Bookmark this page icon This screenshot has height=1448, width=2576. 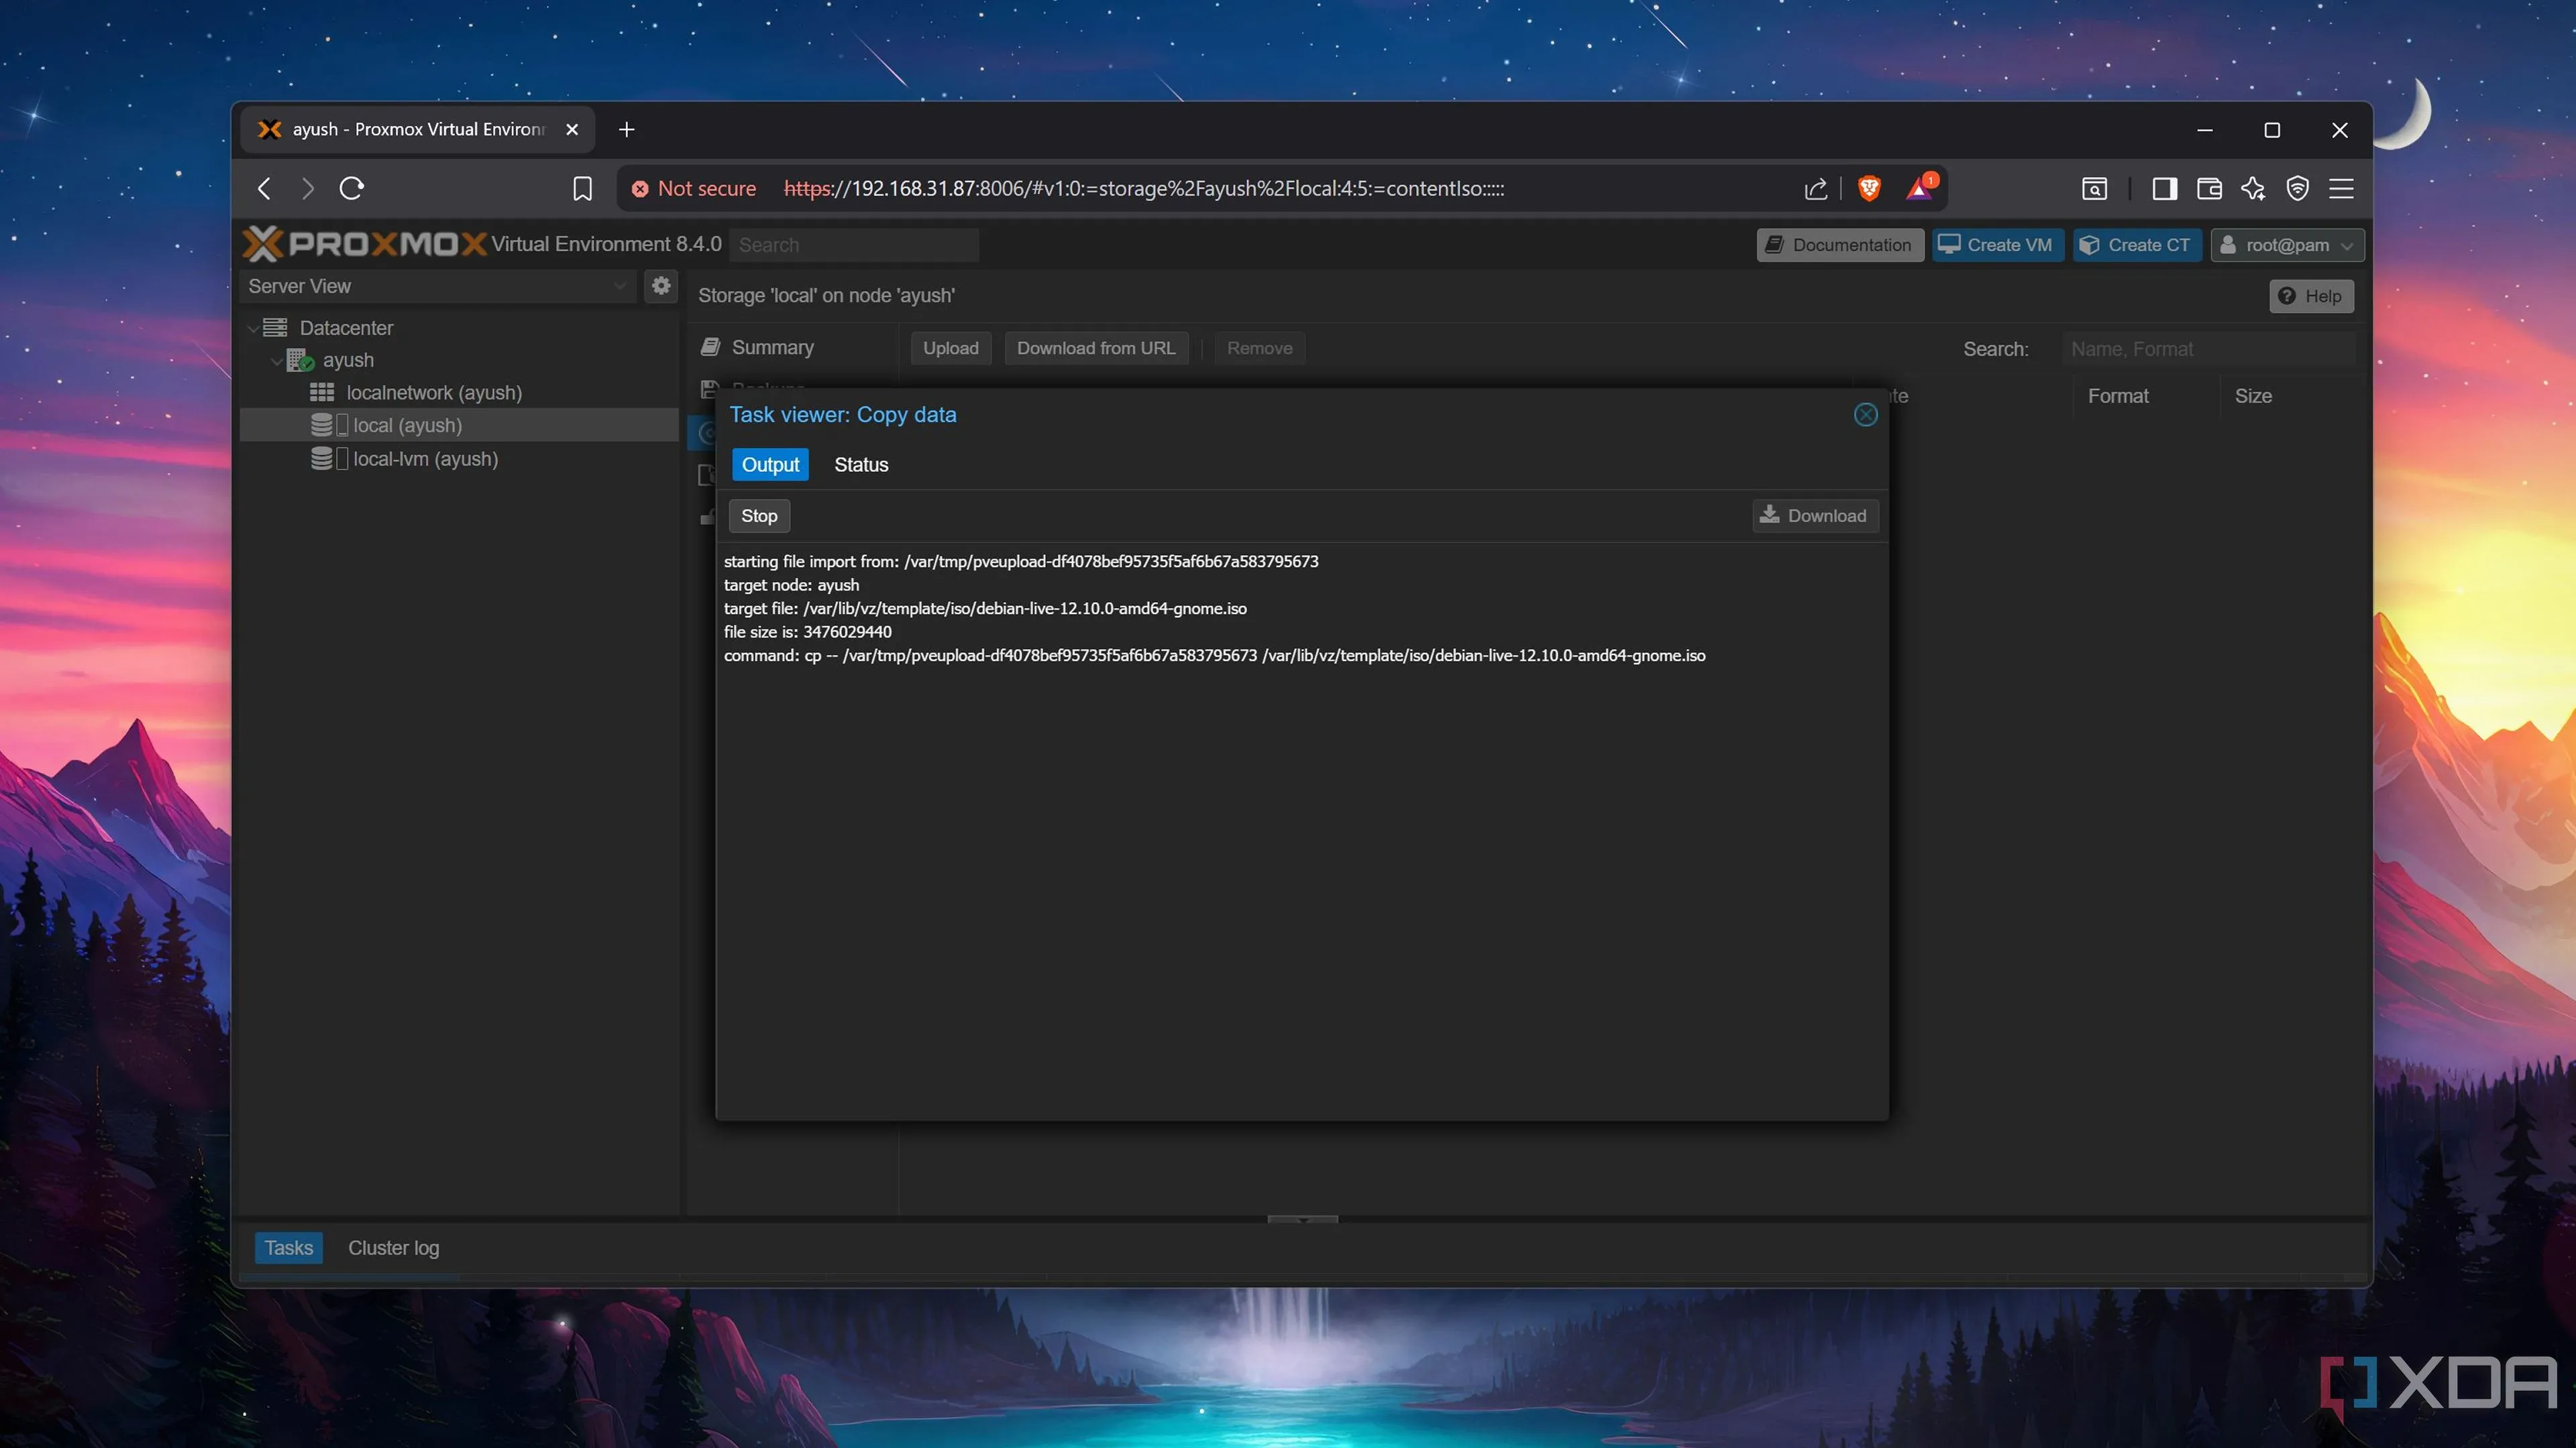pos(582,188)
